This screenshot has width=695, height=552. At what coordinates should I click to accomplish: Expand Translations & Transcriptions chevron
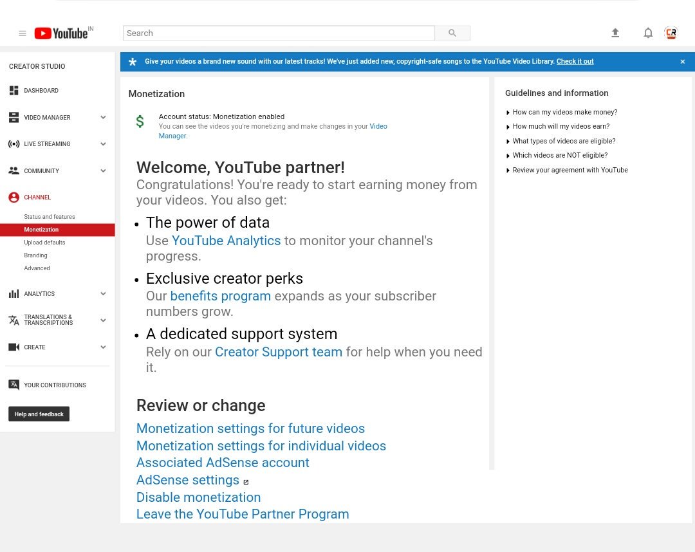[103, 320]
